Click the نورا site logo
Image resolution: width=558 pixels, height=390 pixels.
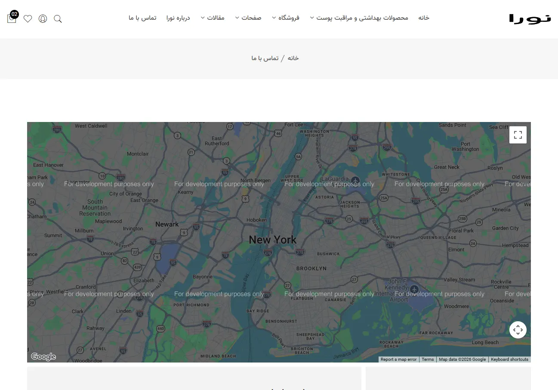coord(530,18)
